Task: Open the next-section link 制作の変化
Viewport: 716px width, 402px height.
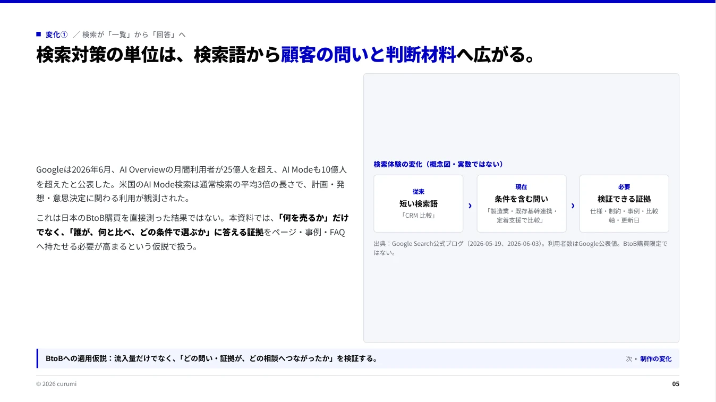Action: [x=656, y=359]
